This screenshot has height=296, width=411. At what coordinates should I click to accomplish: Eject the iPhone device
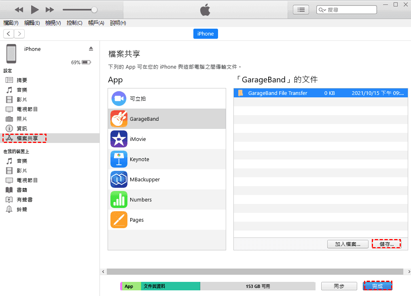[91, 48]
